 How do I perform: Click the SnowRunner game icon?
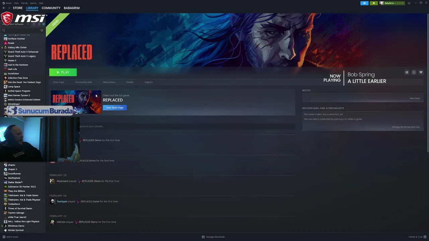click(5, 174)
